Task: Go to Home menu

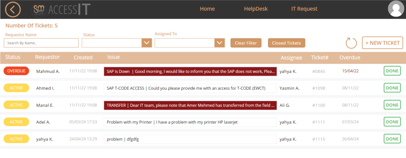Action: pos(207,9)
